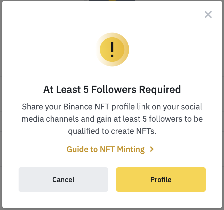Click the chevron arrow beside Guide to NFT Minting
224x210 pixels.
click(152, 149)
